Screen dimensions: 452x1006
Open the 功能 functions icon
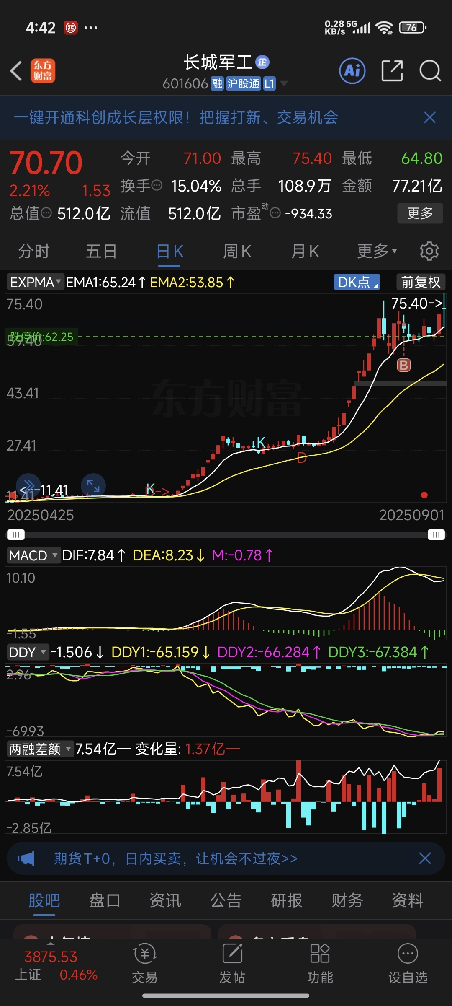[320, 963]
